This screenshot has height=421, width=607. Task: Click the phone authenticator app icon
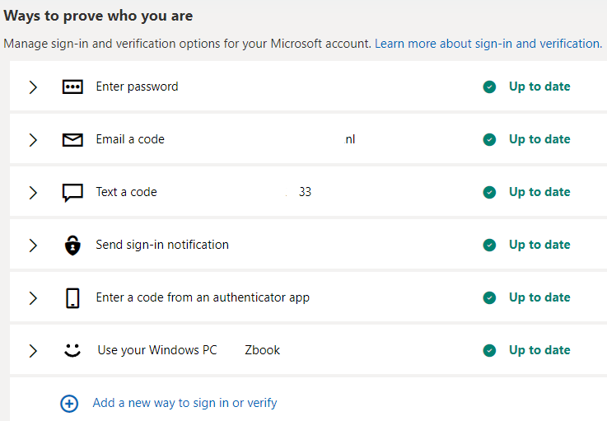pyautogui.click(x=72, y=298)
